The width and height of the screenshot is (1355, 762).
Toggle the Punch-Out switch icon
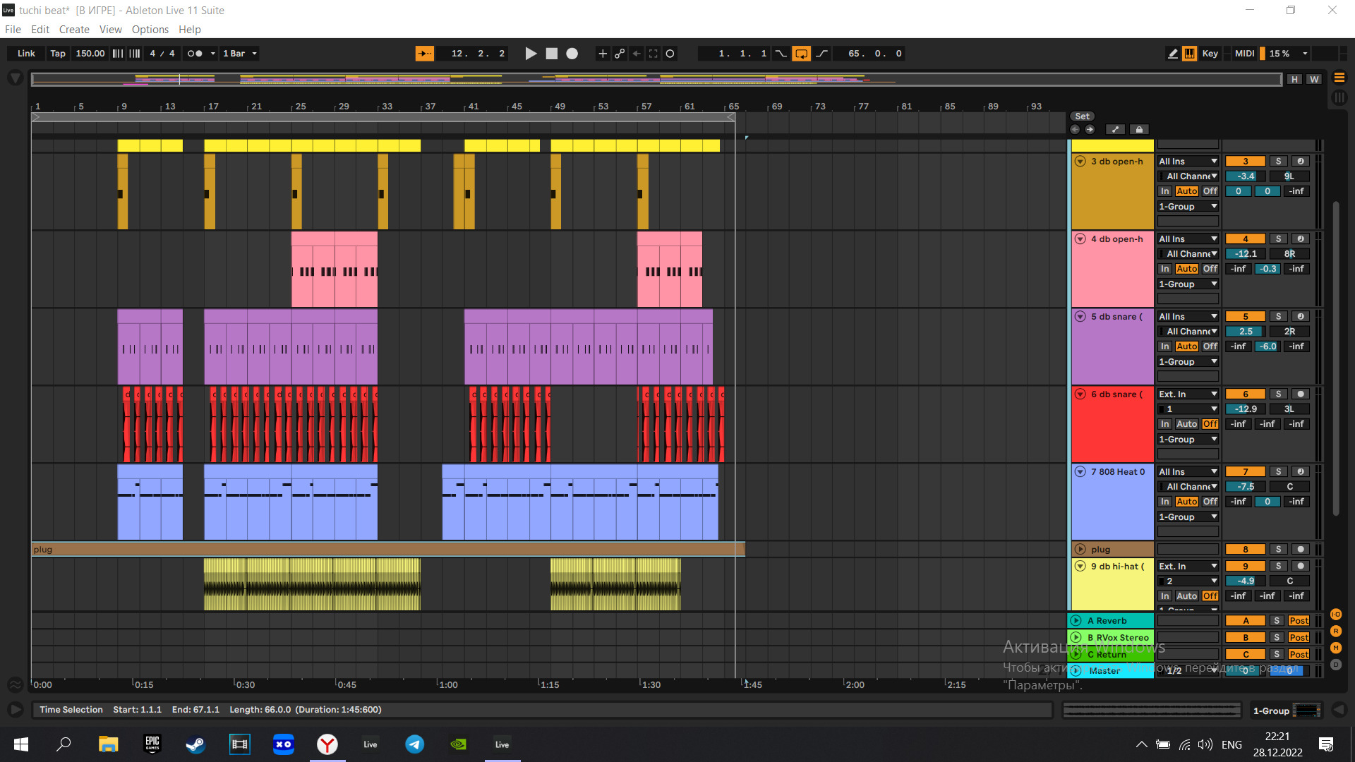pyautogui.click(x=822, y=54)
